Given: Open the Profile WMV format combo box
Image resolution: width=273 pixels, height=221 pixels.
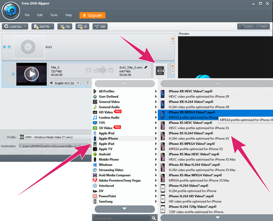Looking at the screenshot, I should [x=55, y=137].
